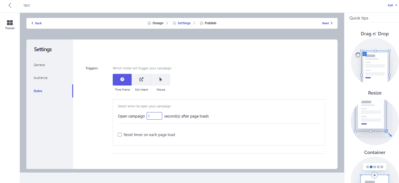399x183 pixels.
Task: Click the back arrow beside the test title
Action: click(x=10, y=5)
